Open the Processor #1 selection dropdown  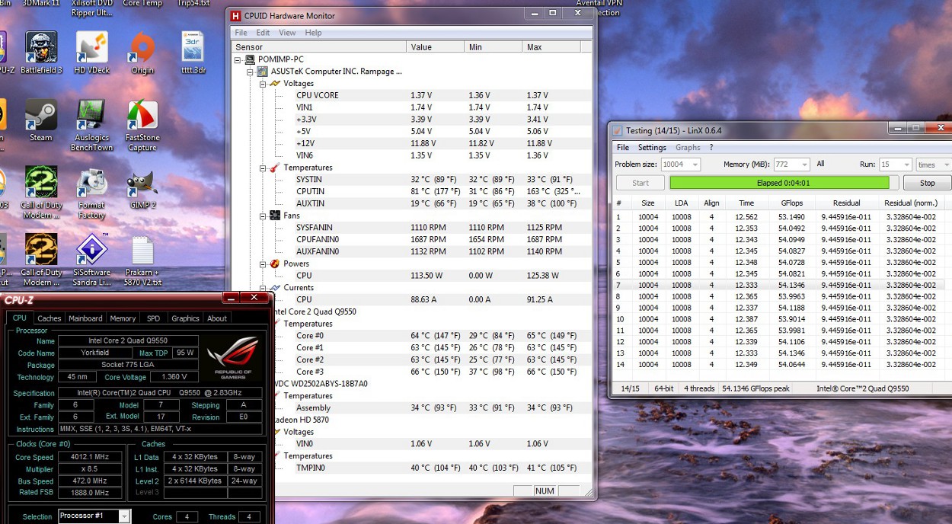point(124,516)
